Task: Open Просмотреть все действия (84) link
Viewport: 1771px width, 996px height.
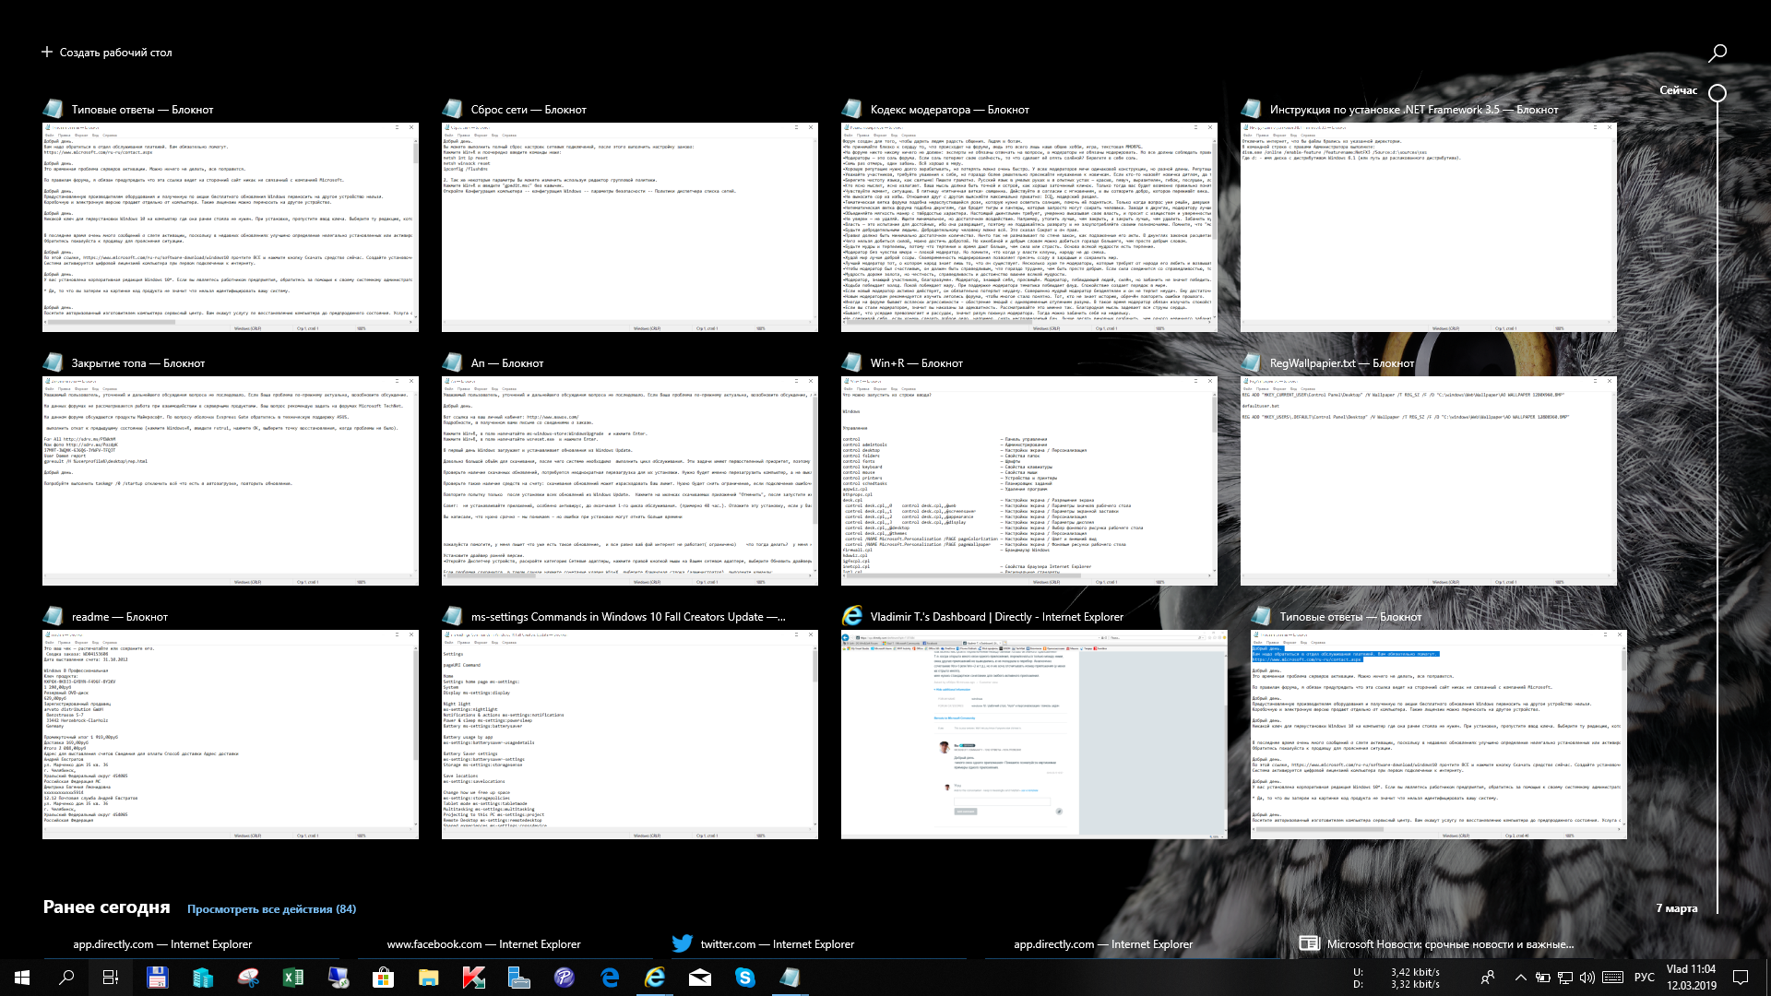Action: pyautogui.click(x=271, y=909)
